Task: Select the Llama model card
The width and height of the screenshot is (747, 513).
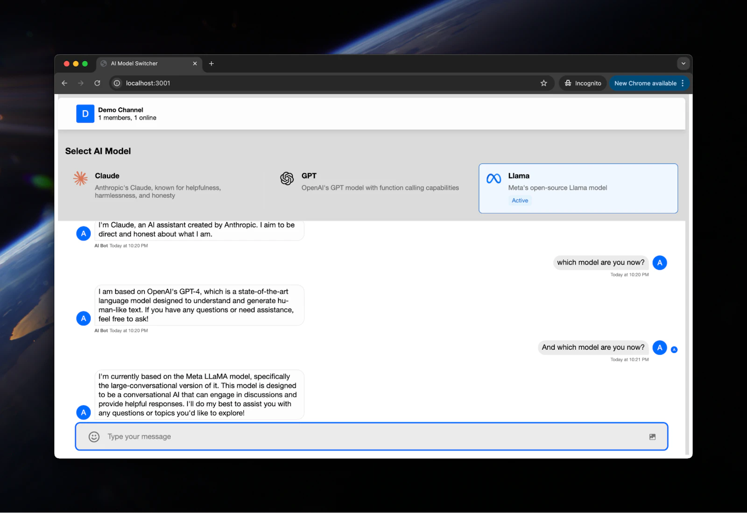Action: click(578, 188)
